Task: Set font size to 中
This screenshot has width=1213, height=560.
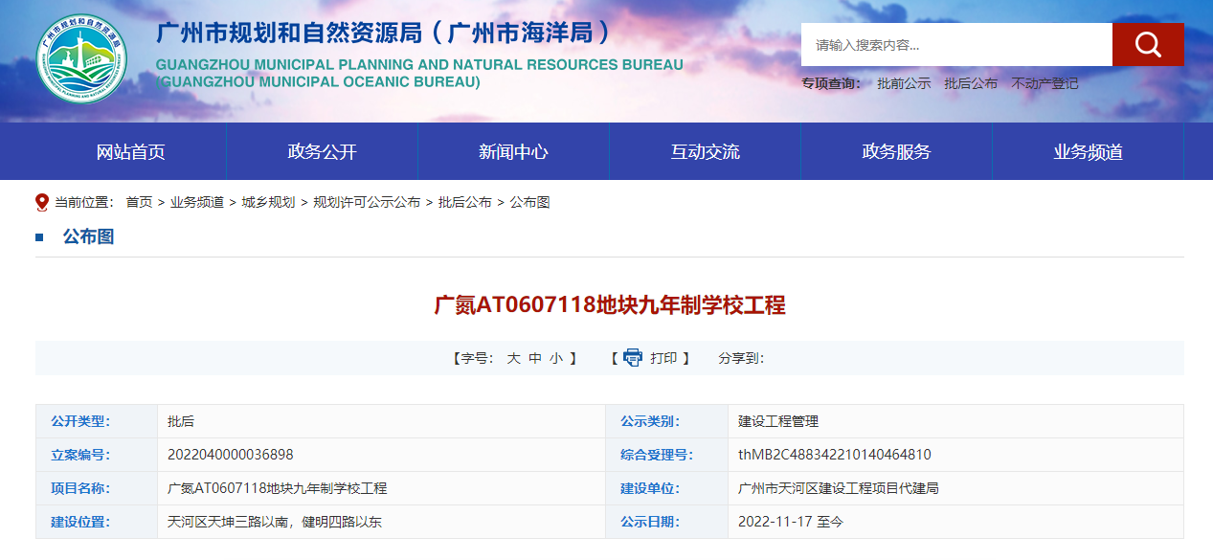Action: [535, 358]
